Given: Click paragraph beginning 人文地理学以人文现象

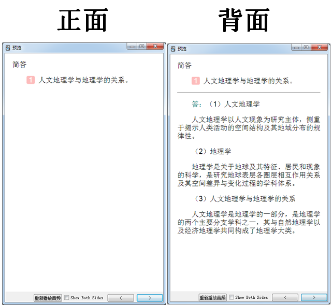Looking at the screenshot, I should point(249,128).
